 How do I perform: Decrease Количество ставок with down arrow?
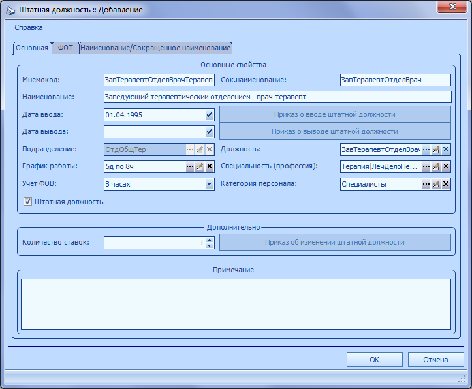[209, 245]
